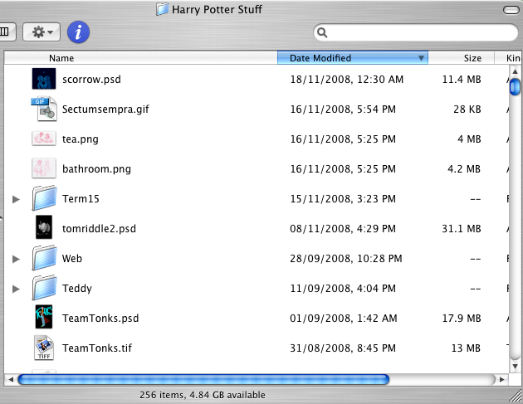Click the 31/08/2008, 8:45 PM date

(343, 348)
